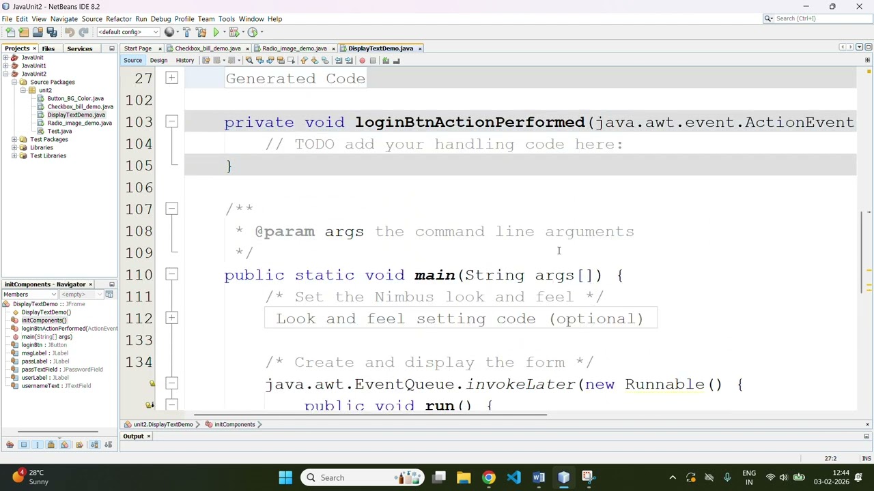Switch to the Services tab
Screen dimensions: 874x491
[x=80, y=48]
